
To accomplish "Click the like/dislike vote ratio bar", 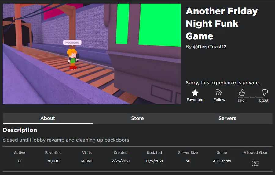I will [253, 97].
